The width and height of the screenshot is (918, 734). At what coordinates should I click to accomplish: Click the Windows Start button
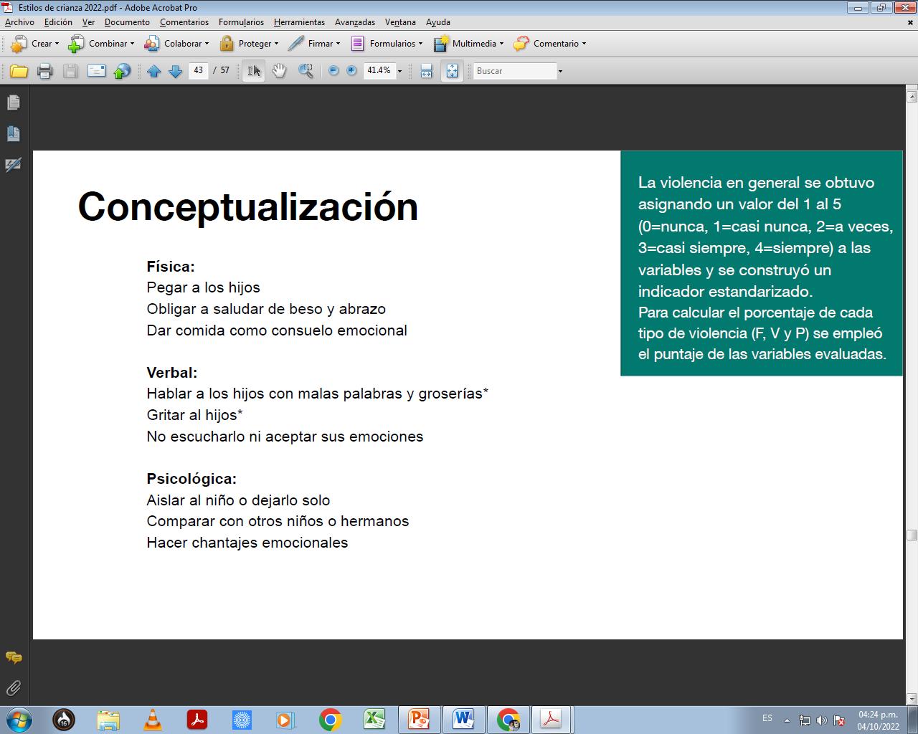(18, 719)
